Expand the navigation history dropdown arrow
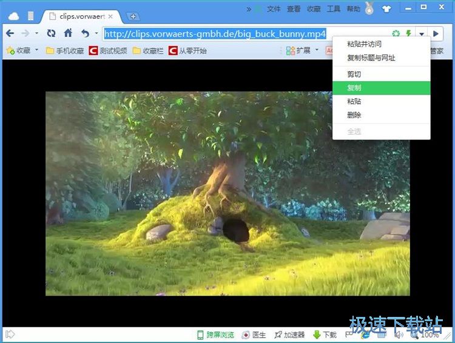The width and height of the screenshot is (455, 343). pos(37,33)
